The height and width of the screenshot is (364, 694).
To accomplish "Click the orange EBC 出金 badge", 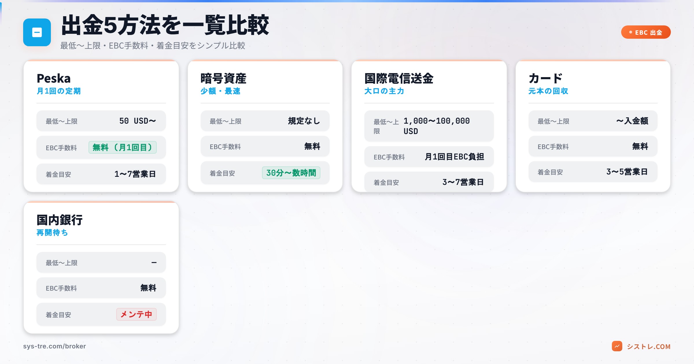I will pos(646,32).
